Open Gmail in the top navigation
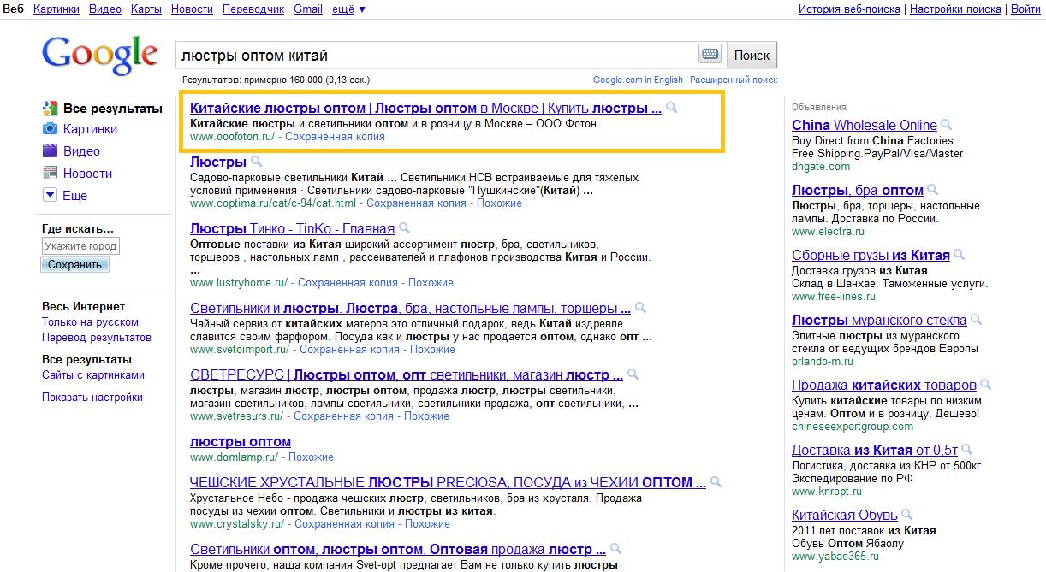The width and height of the screenshot is (1046, 572). click(x=308, y=9)
